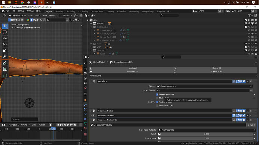The height and width of the screenshot is (145, 259).
Task: Select the Annotate tool
Action: coord(5,63)
